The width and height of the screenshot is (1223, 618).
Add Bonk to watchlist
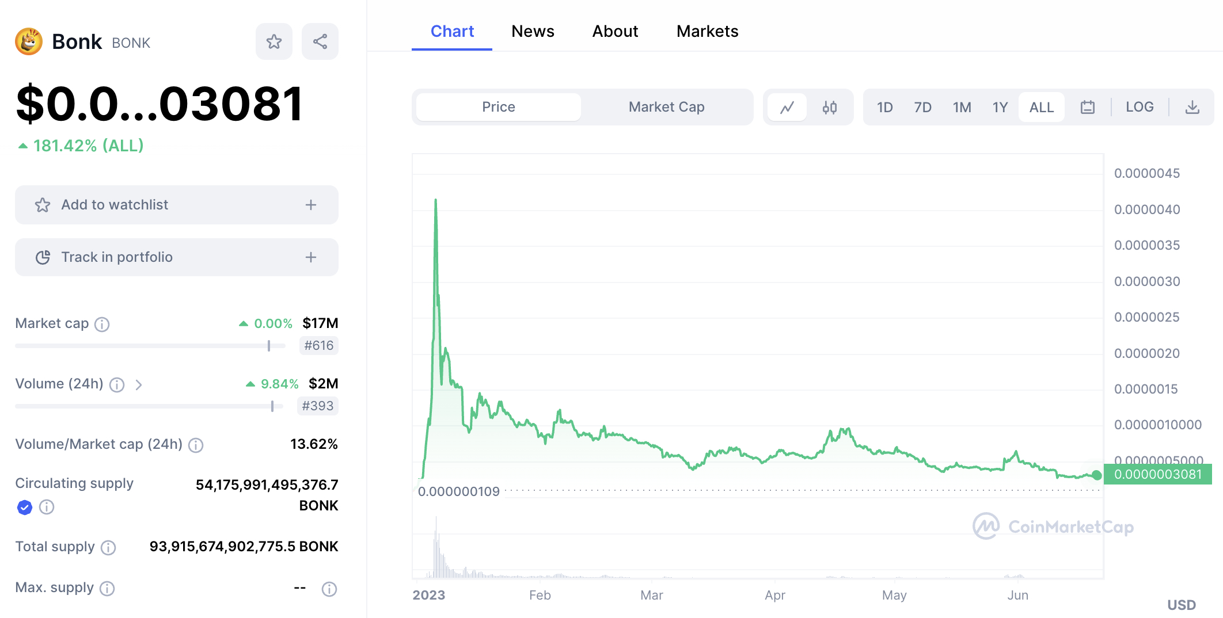tap(177, 205)
